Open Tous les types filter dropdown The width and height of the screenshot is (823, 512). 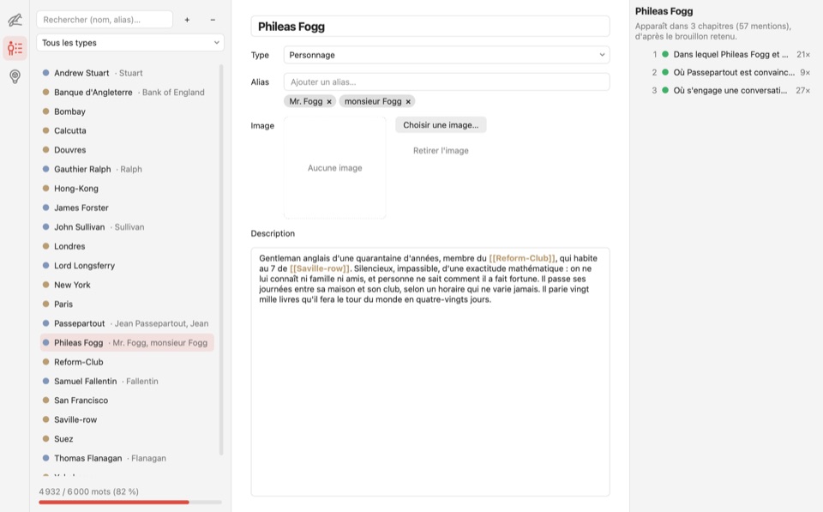tap(130, 43)
